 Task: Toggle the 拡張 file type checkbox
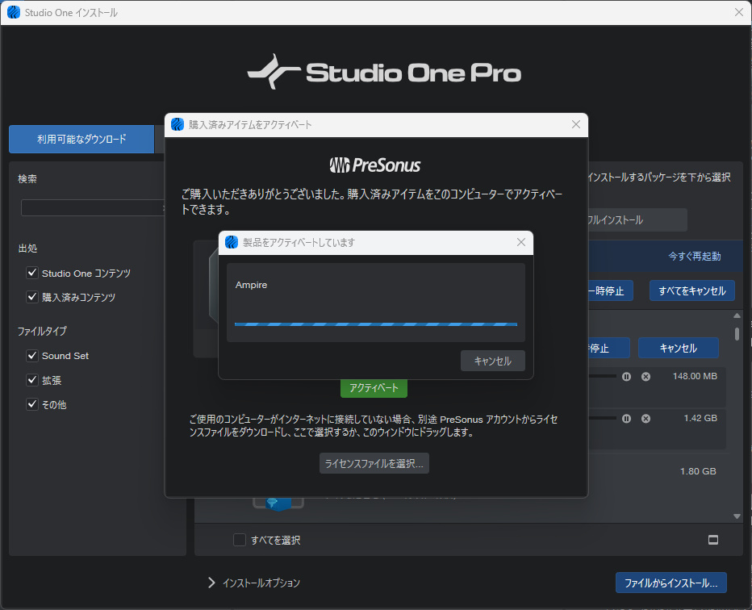point(32,380)
